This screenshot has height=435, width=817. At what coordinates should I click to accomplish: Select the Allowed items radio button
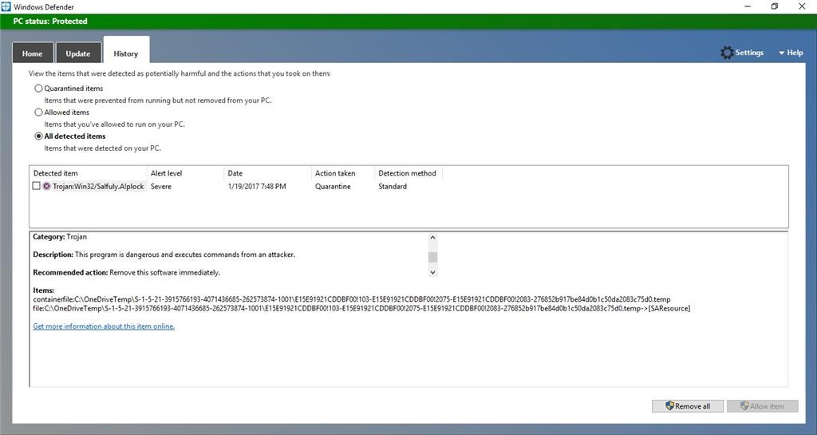pos(38,113)
